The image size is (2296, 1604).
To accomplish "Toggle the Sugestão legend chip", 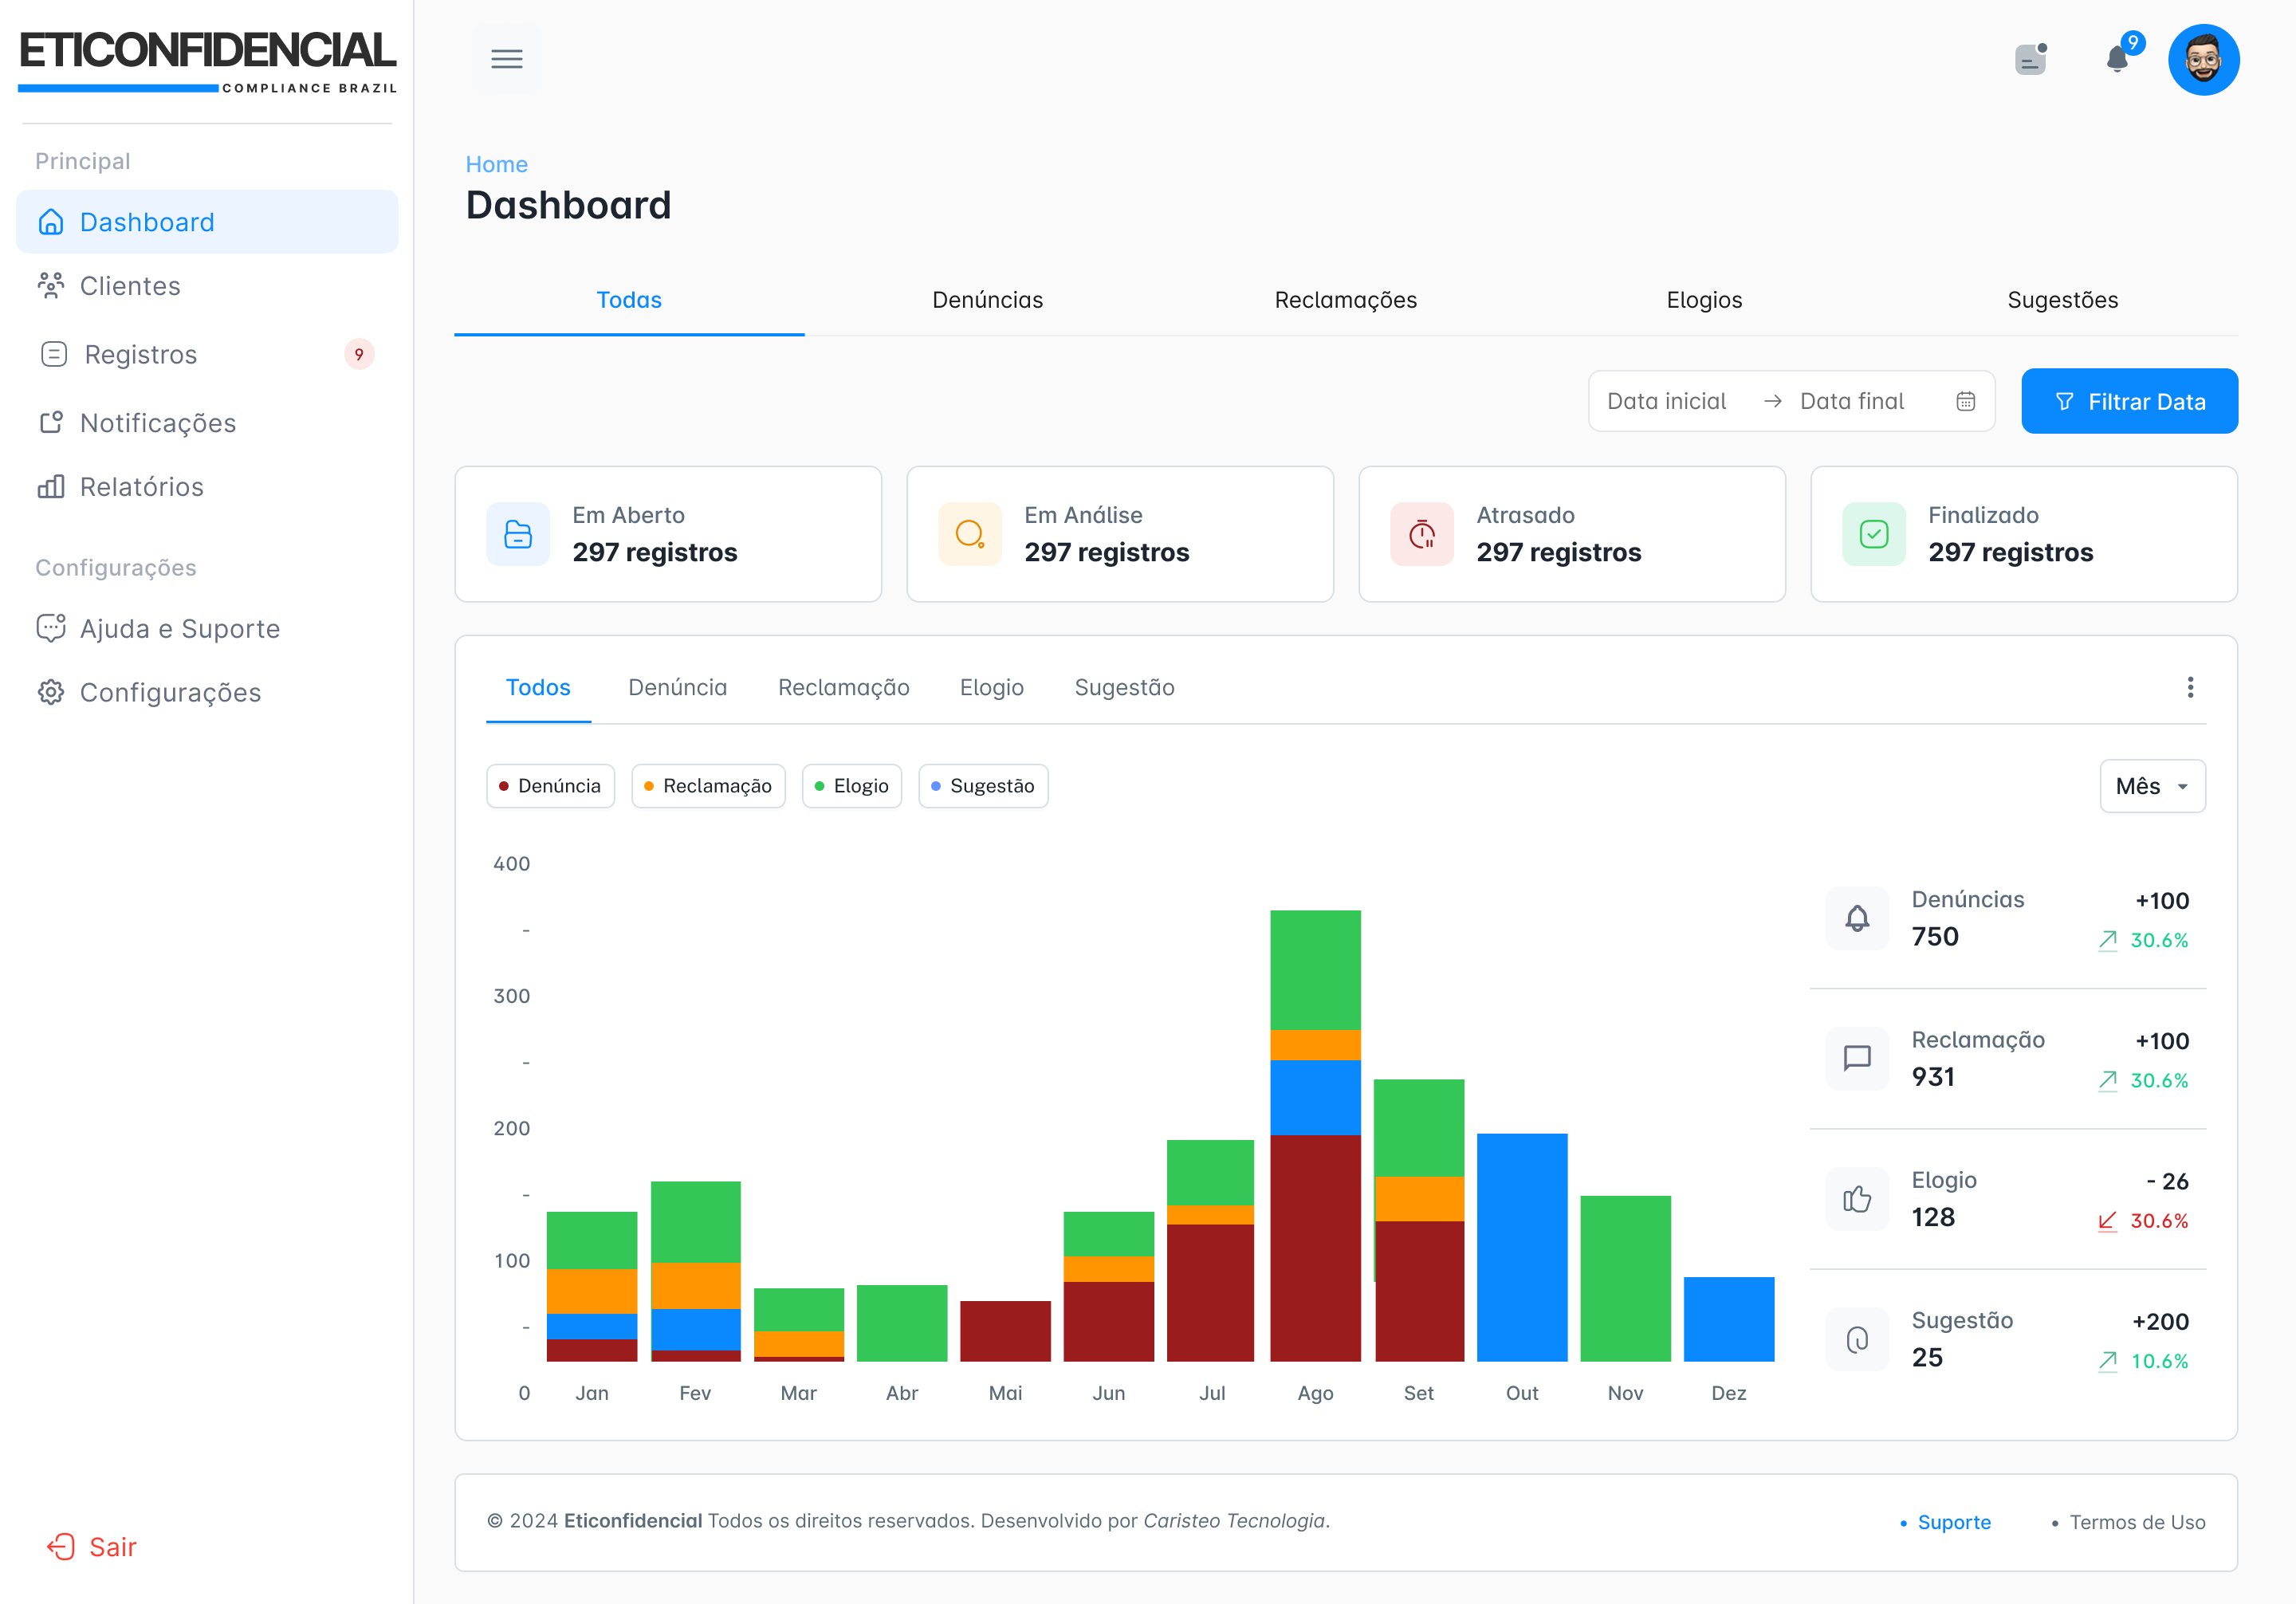I will tap(983, 786).
